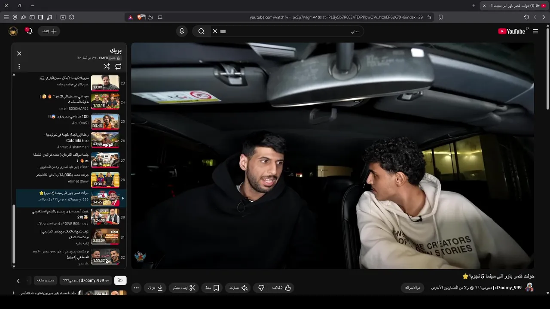Select the من d7oomy_999 filter chip
The image size is (550, 309).
click(86, 280)
